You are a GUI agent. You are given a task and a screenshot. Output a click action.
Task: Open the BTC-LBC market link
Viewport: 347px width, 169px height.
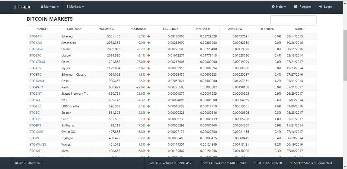(x=36, y=106)
